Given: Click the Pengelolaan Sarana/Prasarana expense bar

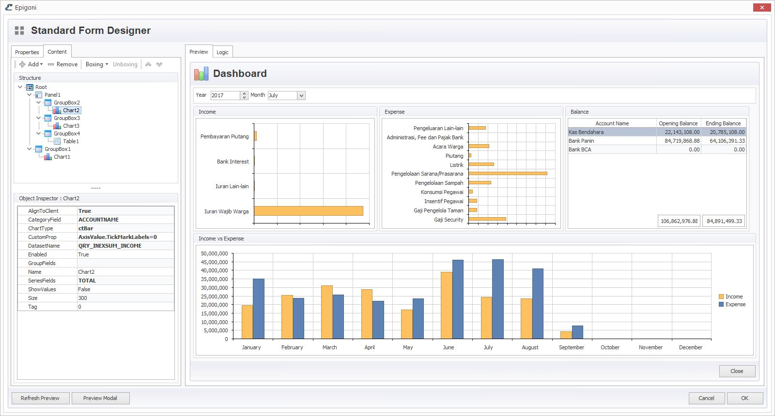Looking at the screenshot, I should (x=508, y=173).
